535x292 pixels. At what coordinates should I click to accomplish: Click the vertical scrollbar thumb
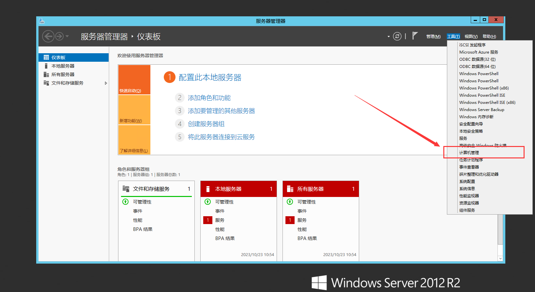point(500,229)
